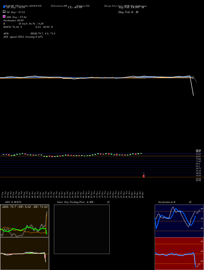This screenshot has width=204, height=270.
Task: Click the 'Avg Vol: 14.507 M' label
Action: (131, 7)
